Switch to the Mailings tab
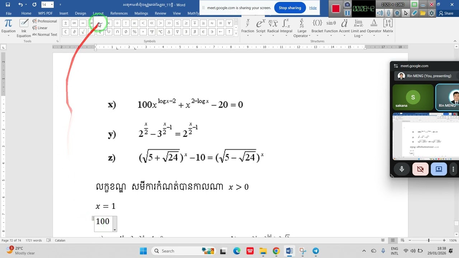The image size is (459, 258). [x=141, y=13]
